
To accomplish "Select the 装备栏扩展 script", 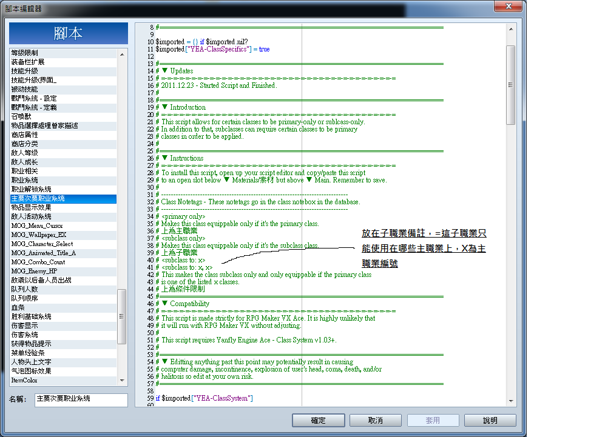I will click(63, 62).
